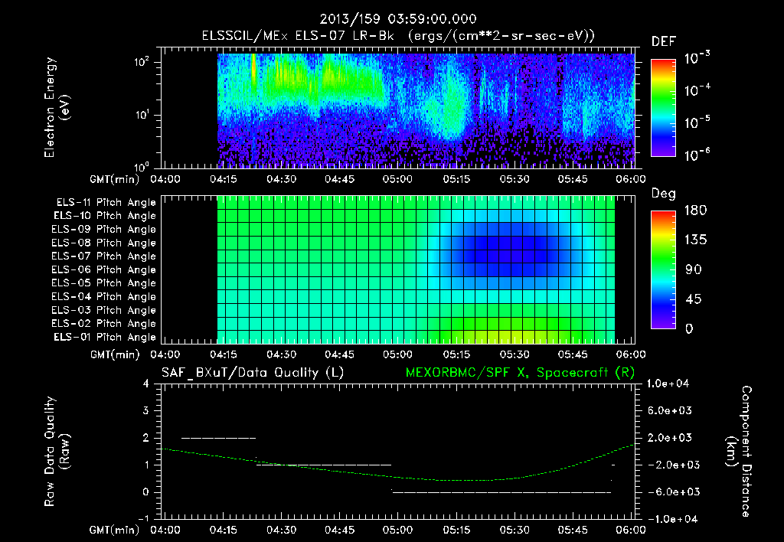Click the data quality line segment at level 0

click(x=501, y=492)
